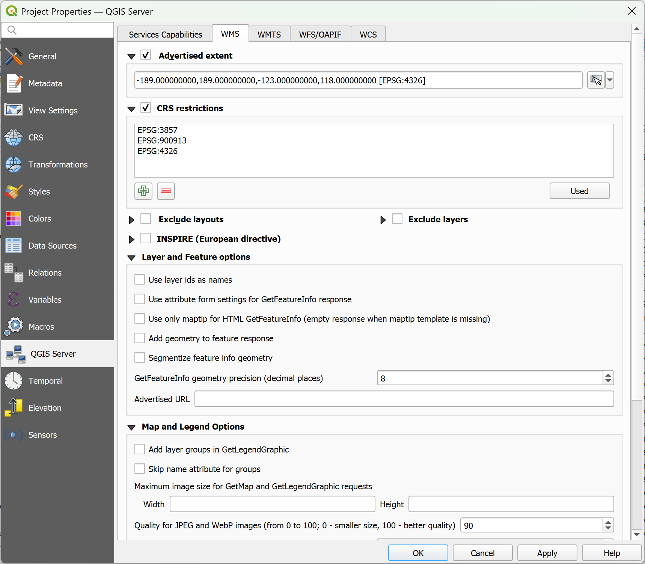Open the General settings page icon
This screenshot has height=564, width=645.
pyautogui.click(x=14, y=56)
